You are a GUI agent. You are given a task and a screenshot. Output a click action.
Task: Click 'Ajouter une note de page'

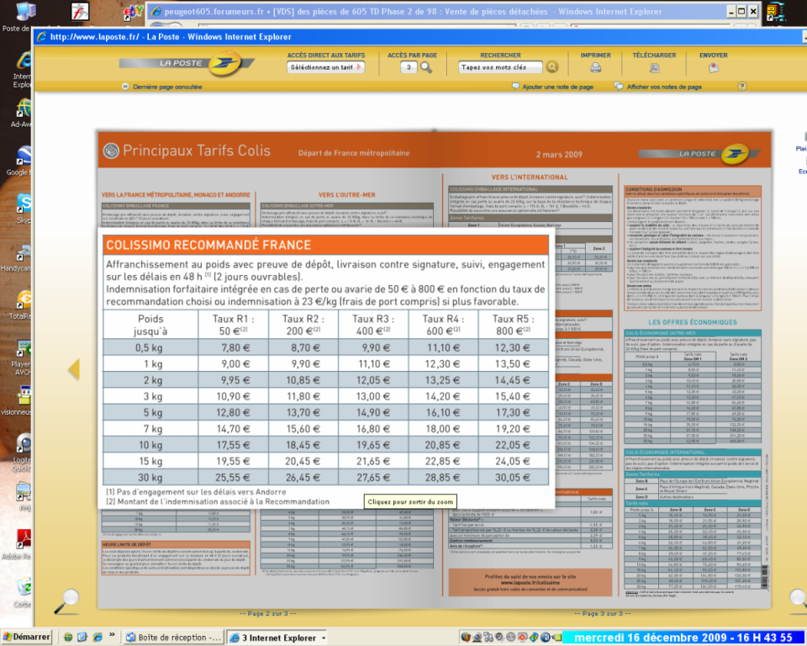click(556, 87)
